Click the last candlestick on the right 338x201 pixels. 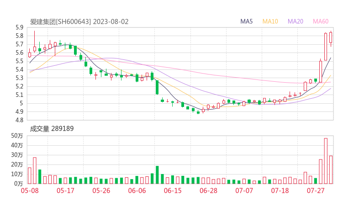point(331,38)
